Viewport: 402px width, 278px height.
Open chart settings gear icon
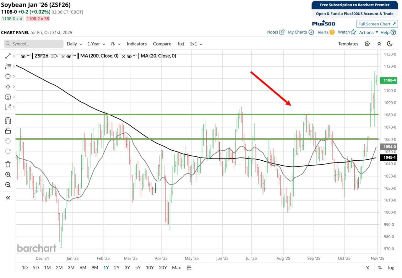[367, 44]
